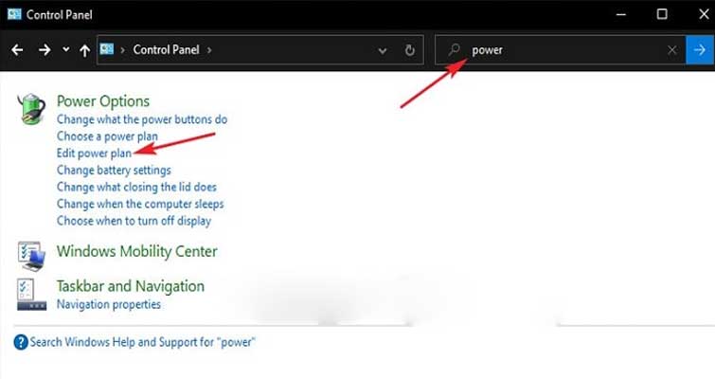Screen dimensions: 715x379
Task: Minimize the Control Panel window
Action: [x=620, y=14]
